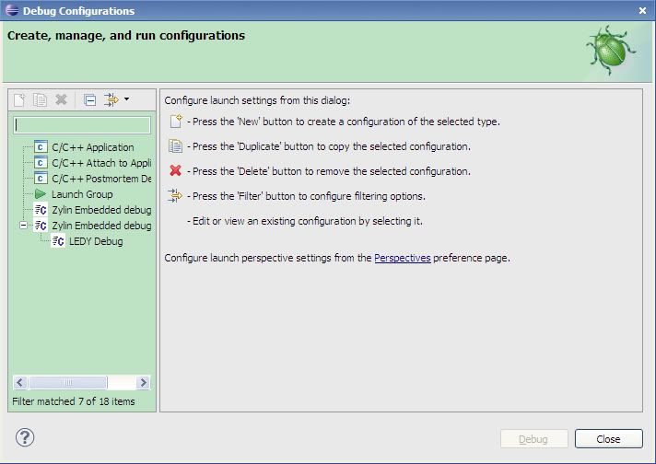
Task: Click the Close button
Action: click(608, 439)
